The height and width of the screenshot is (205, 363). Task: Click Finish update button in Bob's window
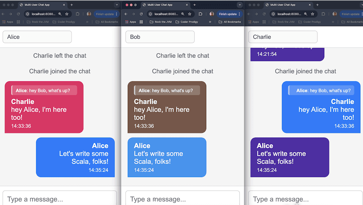[x=227, y=14]
